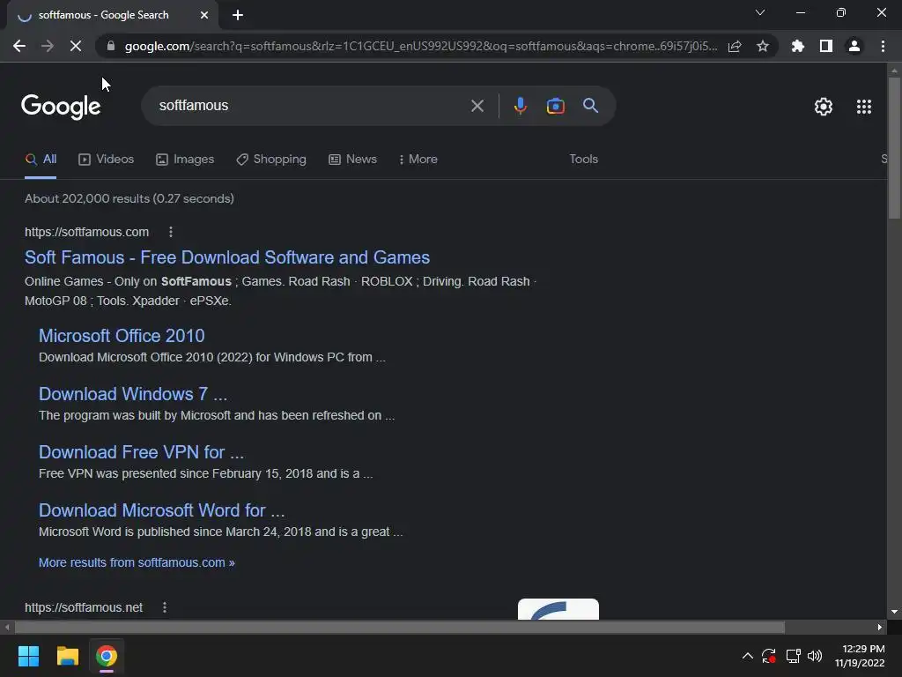
Task: View site info via the lock icon
Action: pos(111,46)
